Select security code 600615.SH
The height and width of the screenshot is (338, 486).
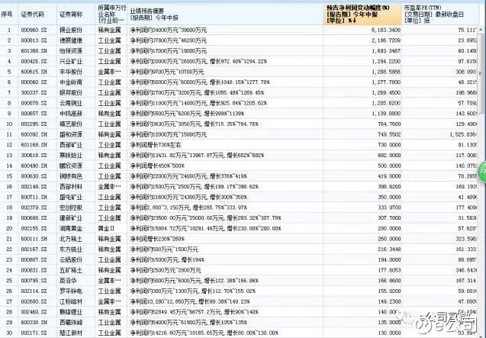point(34,72)
